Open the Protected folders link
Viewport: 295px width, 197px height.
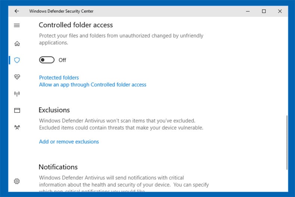click(x=59, y=78)
